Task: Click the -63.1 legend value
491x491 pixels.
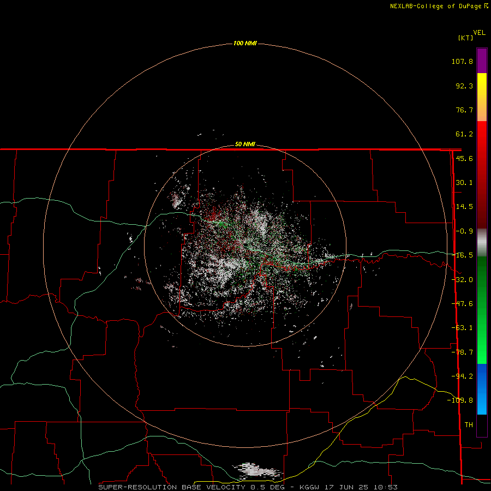Action: [x=463, y=328]
